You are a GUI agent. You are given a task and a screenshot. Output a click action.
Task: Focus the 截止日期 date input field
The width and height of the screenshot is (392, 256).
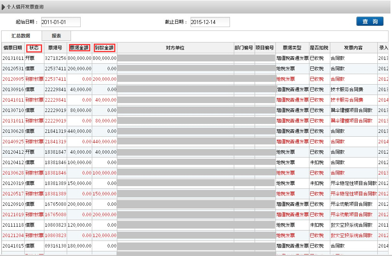[x=210, y=22]
